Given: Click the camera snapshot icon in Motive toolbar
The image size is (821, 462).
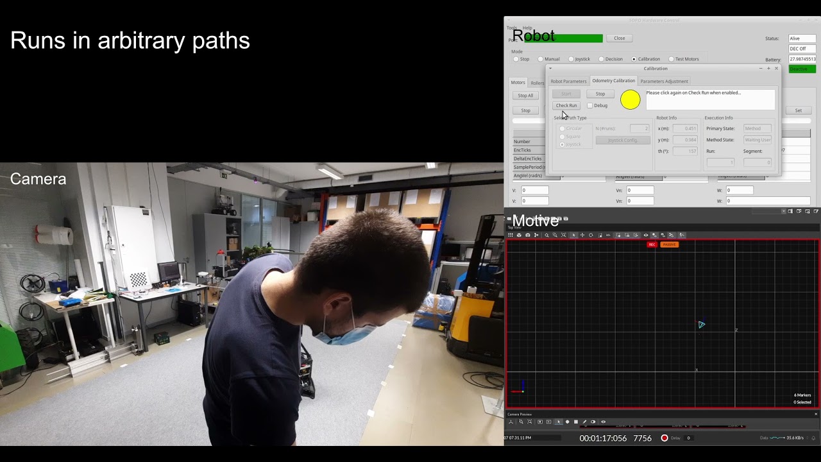Looking at the screenshot, I should point(528,235).
